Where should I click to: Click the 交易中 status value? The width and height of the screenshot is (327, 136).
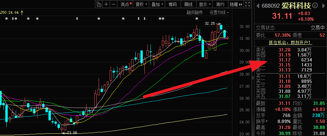point(318,28)
